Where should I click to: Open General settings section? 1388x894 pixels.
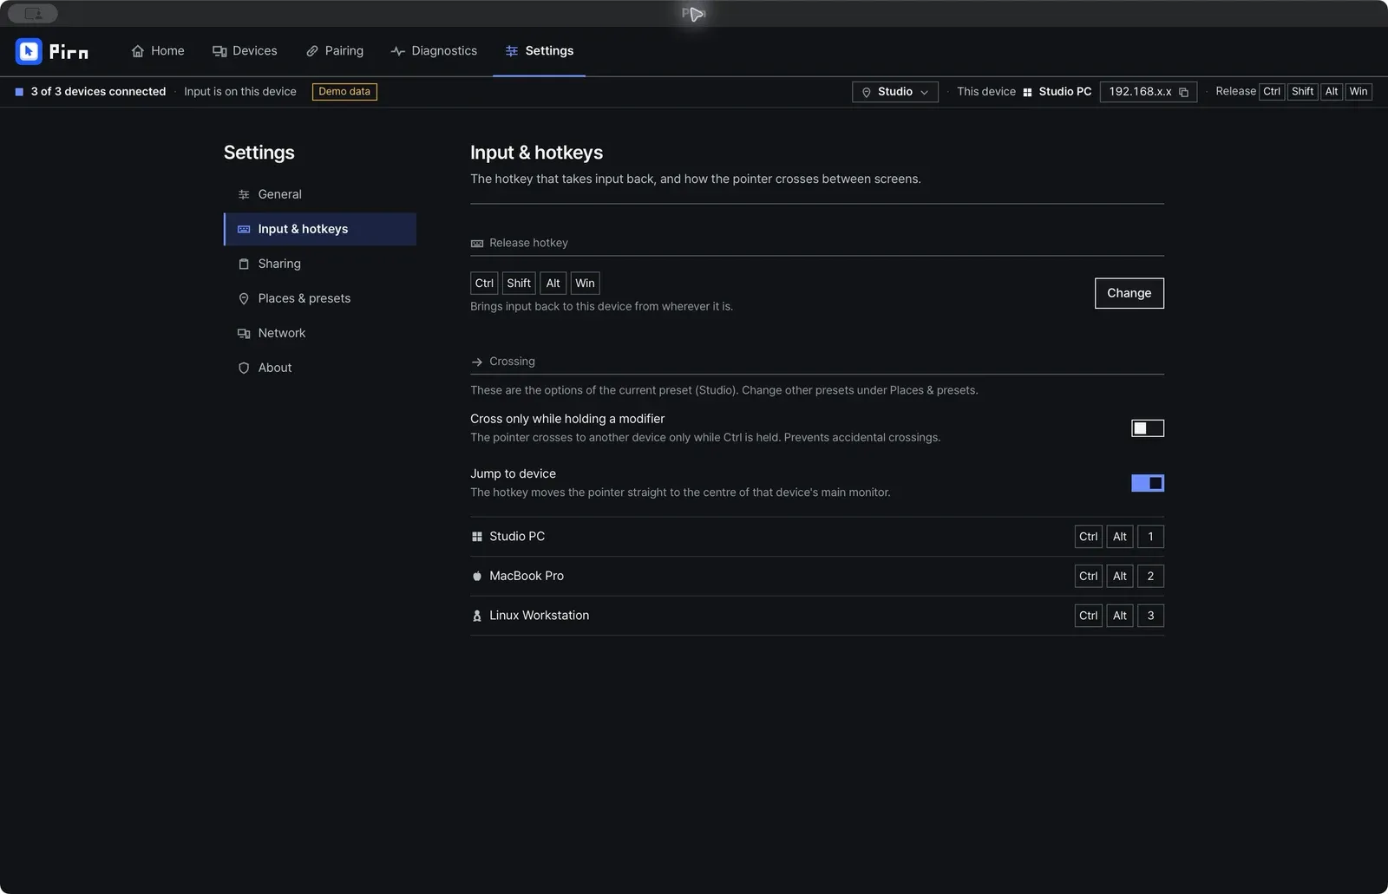click(x=320, y=194)
